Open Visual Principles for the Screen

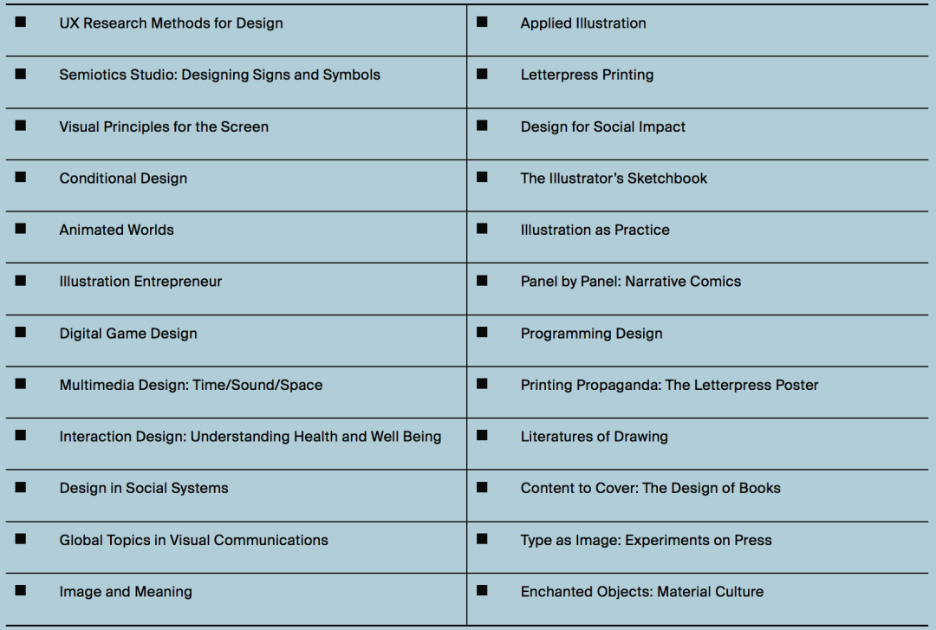[164, 127]
